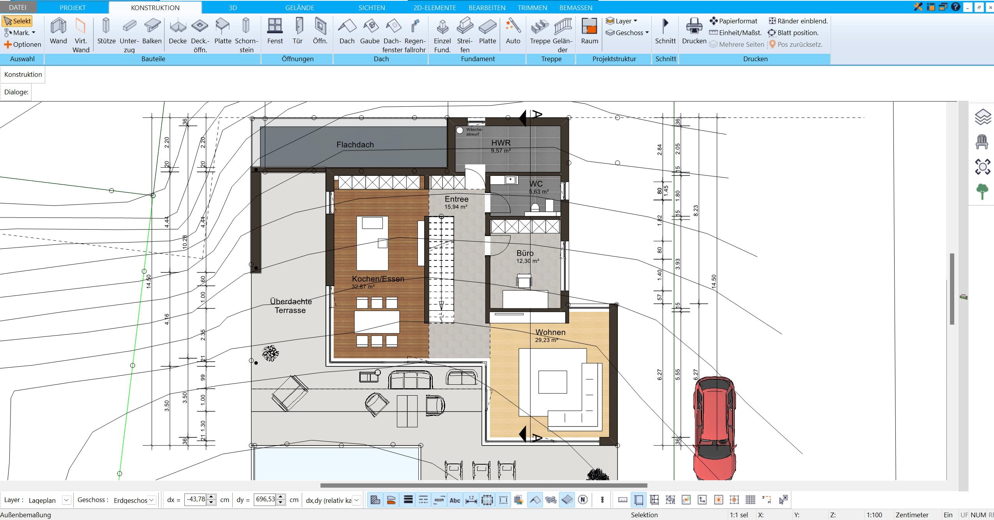Open the layers panel icon on right sidebar
This screenshot has width=994, height=520.
click(982, 117)
